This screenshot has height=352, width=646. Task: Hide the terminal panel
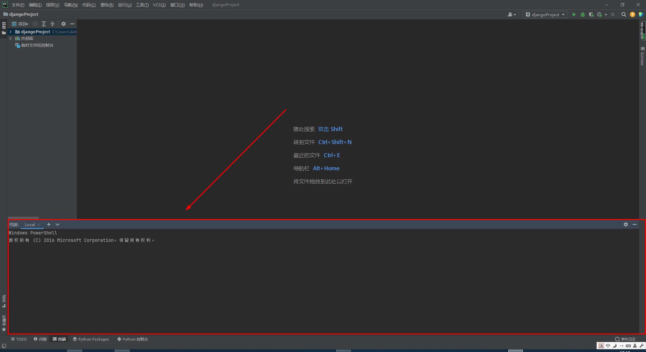(x=635, y=224)
